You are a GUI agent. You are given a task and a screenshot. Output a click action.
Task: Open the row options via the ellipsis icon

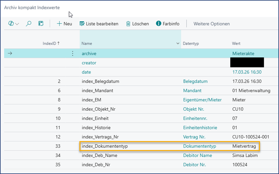(x=73, y=53)
